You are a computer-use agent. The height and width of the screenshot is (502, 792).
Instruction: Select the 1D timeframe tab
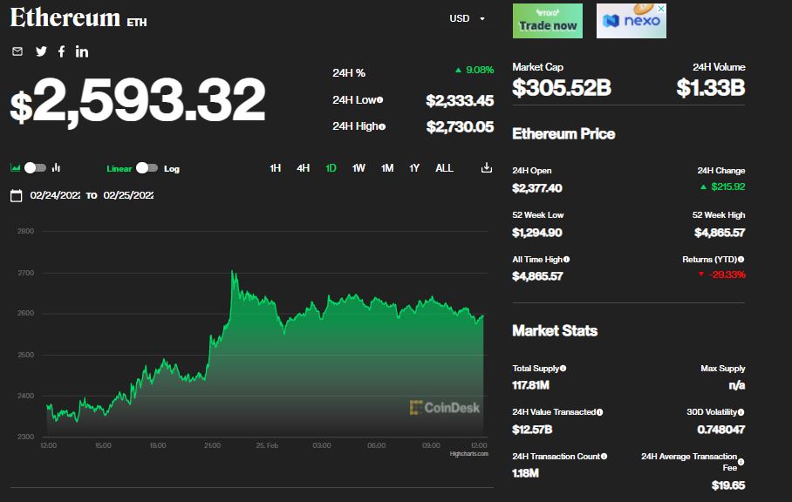(331, 168)
